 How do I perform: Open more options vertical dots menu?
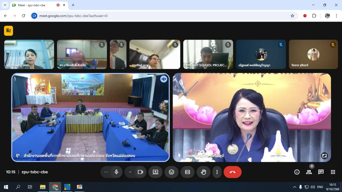point(217,172)
